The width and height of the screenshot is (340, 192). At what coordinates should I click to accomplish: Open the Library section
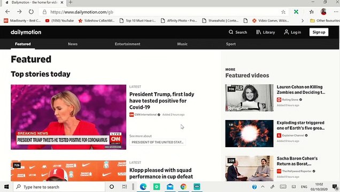tap(266, 32)
